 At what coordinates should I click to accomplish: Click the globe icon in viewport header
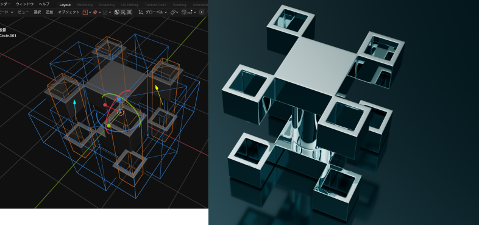116,12
